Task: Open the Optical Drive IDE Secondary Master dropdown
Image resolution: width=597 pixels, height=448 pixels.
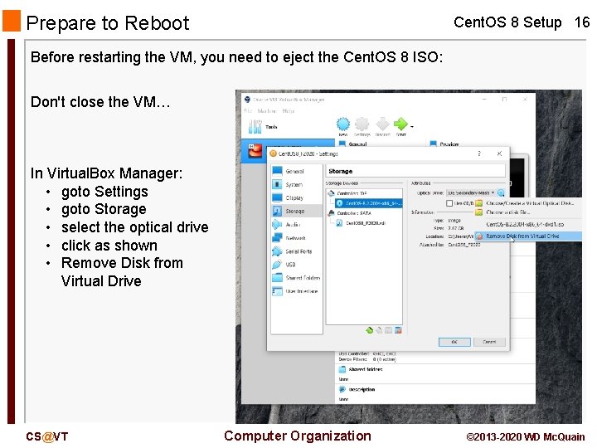Action: tap(471, 193)
